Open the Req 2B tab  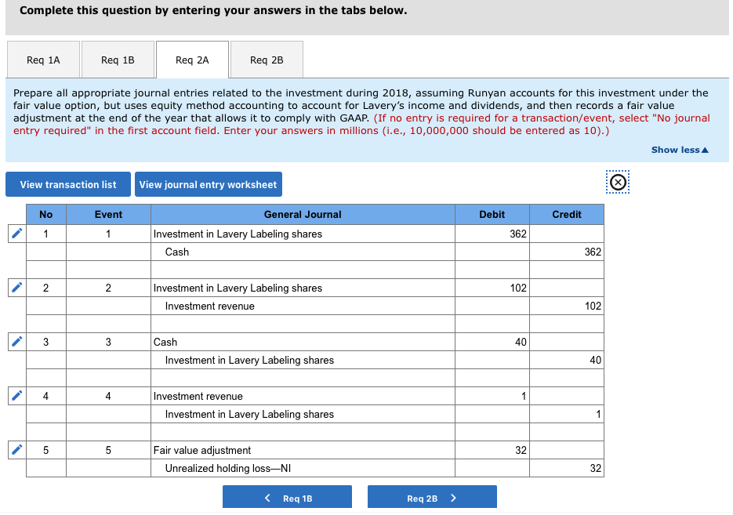[267, 60]
